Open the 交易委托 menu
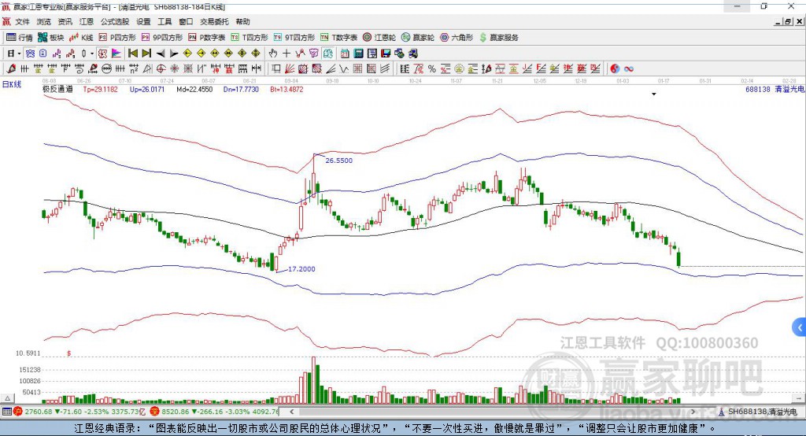The height and width of the screenshot is (436, 806). (214, 21)
